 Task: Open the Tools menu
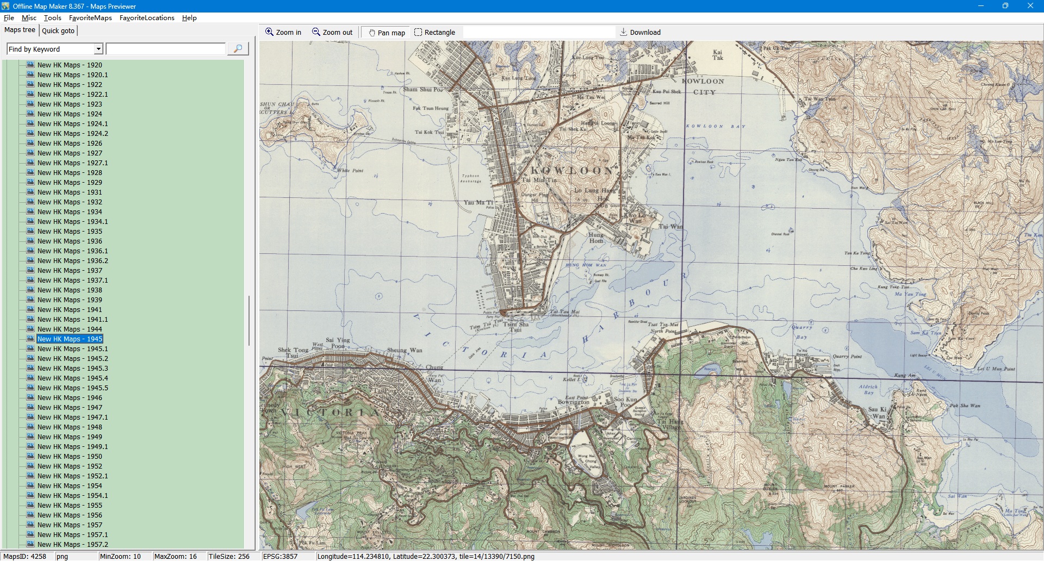[x=53, y=18]
